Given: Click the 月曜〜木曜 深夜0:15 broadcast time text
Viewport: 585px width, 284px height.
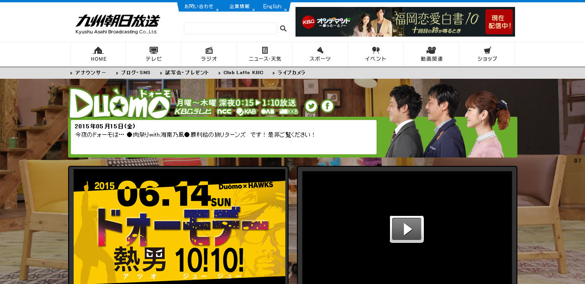Looking at the screenshot, I should pyautogui.click(x=237, y=102).
